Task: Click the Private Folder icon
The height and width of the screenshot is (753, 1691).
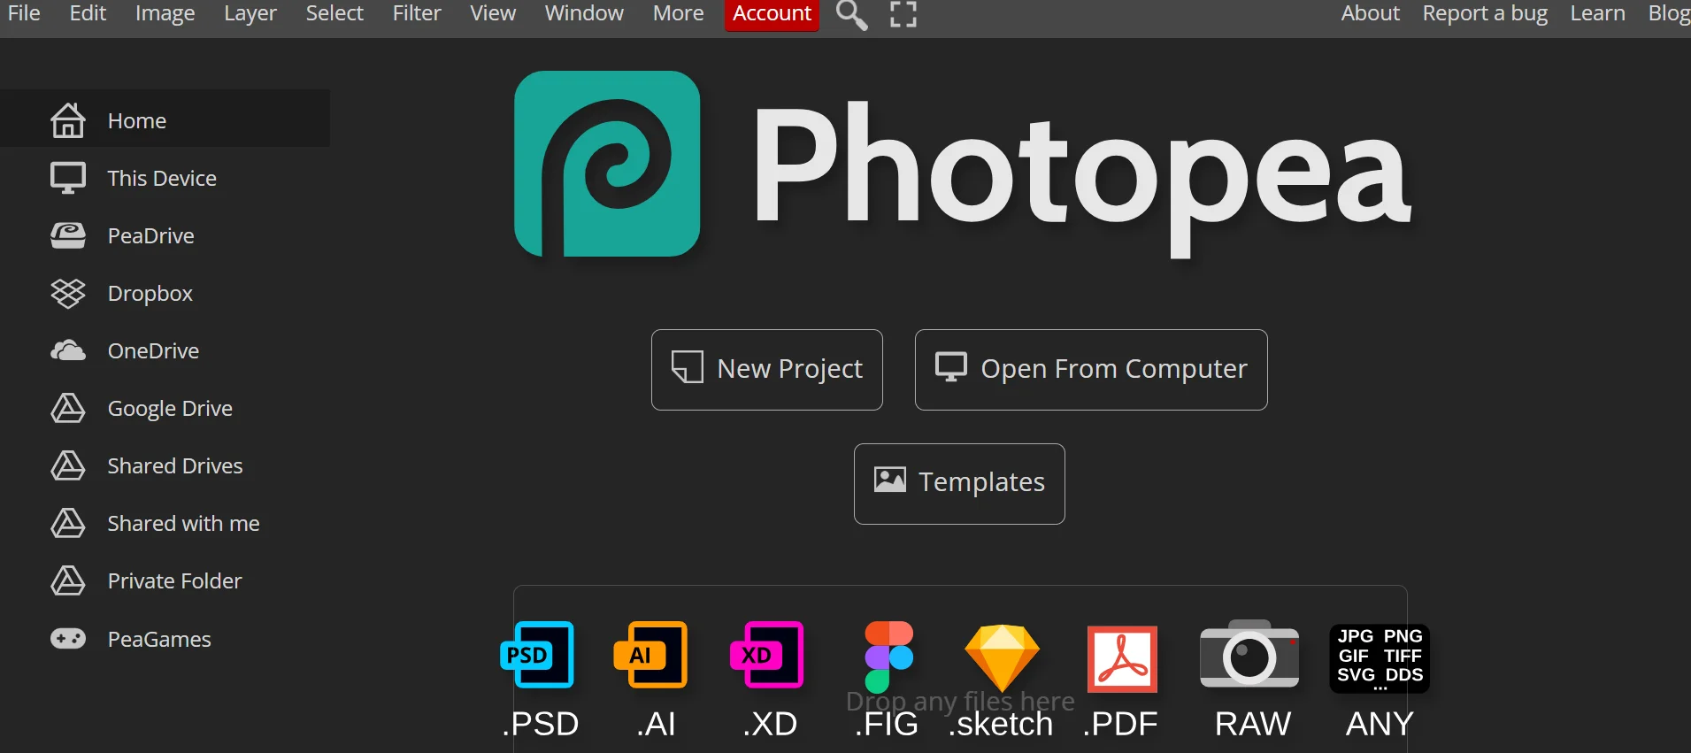Action: pyautogui.click(x=68, y=580)
